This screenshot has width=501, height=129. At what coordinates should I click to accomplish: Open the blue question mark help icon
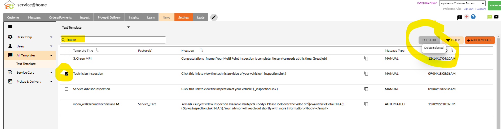coord(473,17)
